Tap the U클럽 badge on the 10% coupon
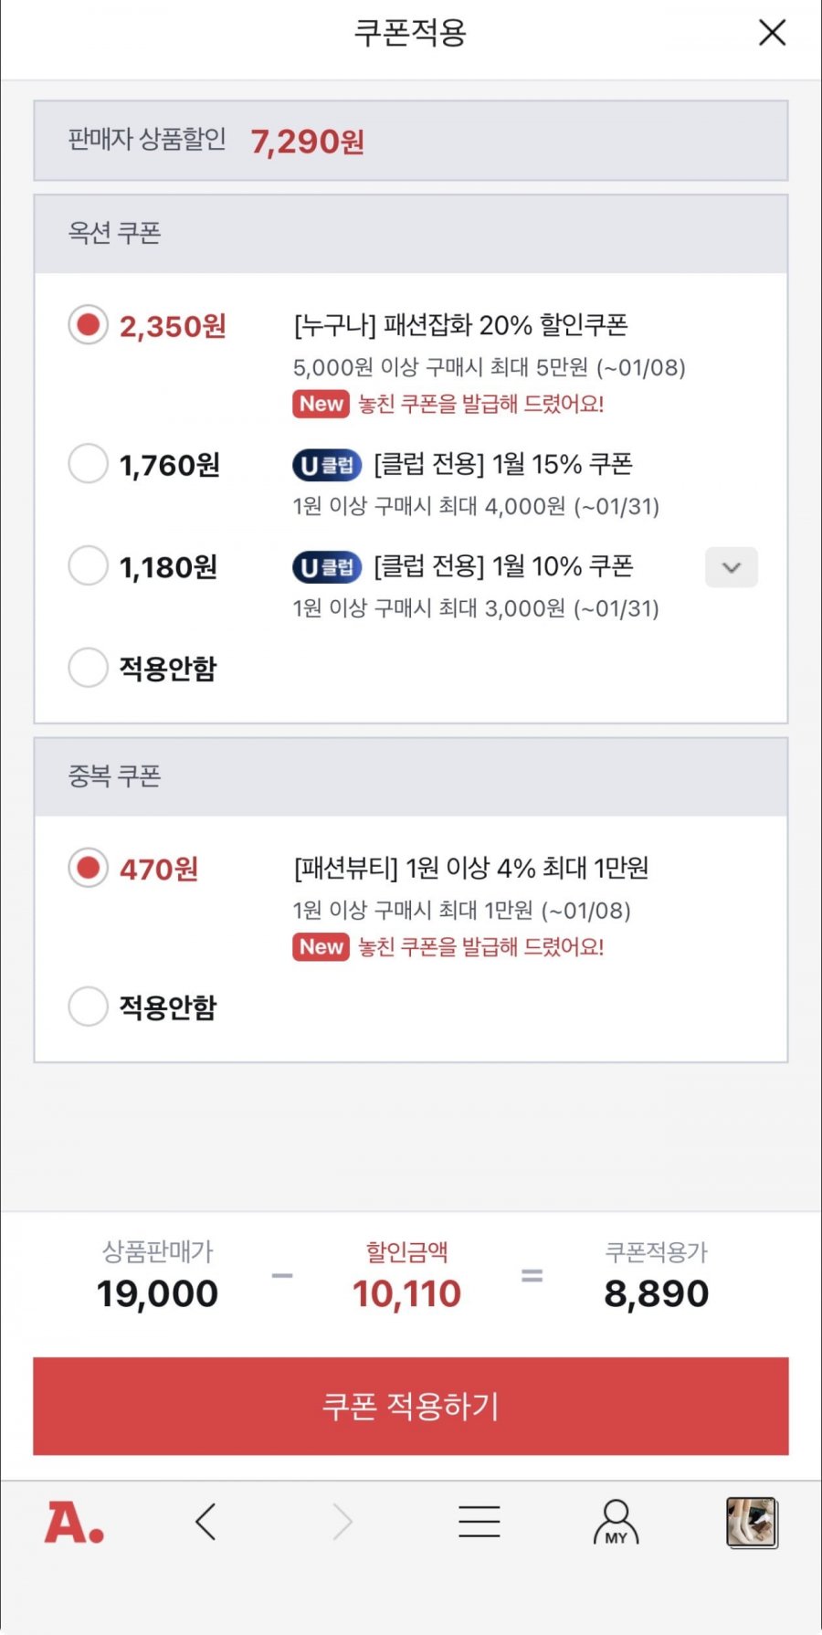 click(x=327, y=567)
